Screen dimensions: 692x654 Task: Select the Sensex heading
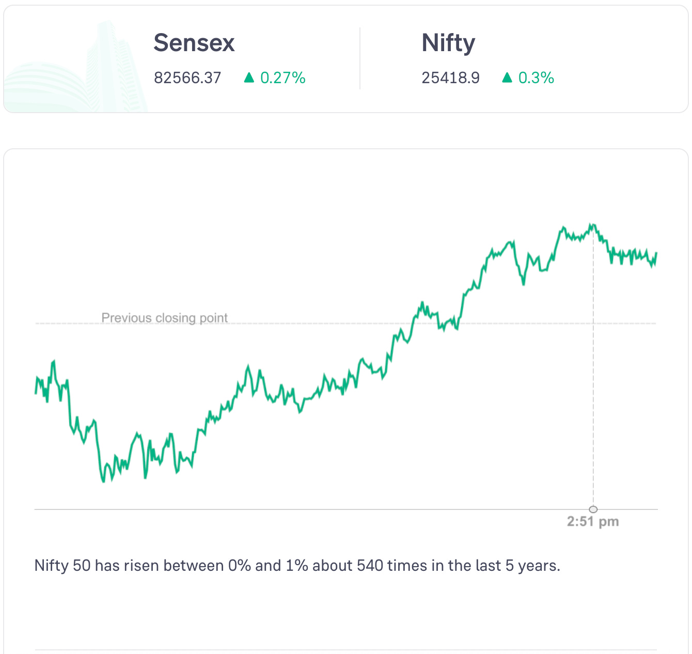tap(194, 43)
